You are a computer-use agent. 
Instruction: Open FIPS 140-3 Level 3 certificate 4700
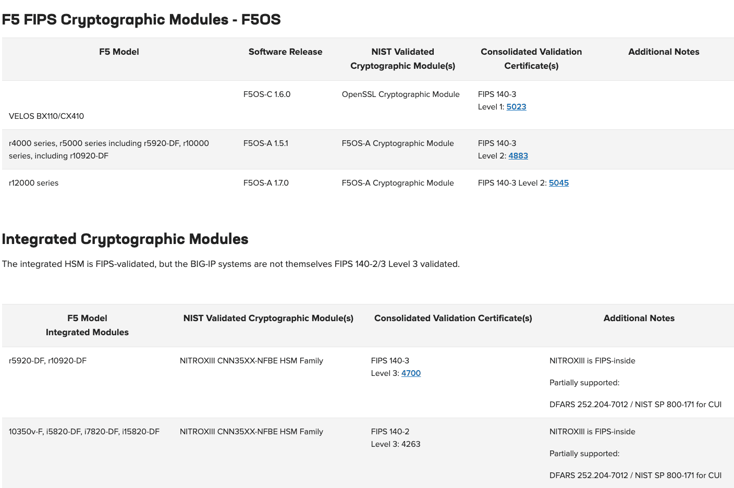click(x=411, y=373)
